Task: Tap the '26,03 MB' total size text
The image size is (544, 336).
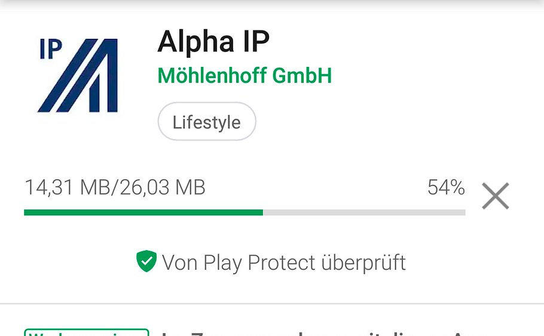Action: point(163,187)
